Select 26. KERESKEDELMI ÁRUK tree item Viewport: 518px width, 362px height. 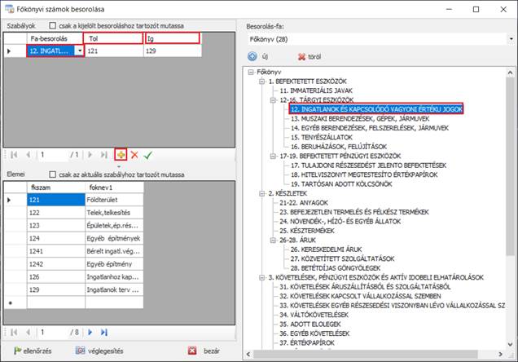pyautogui.click(x=326, y=249)
